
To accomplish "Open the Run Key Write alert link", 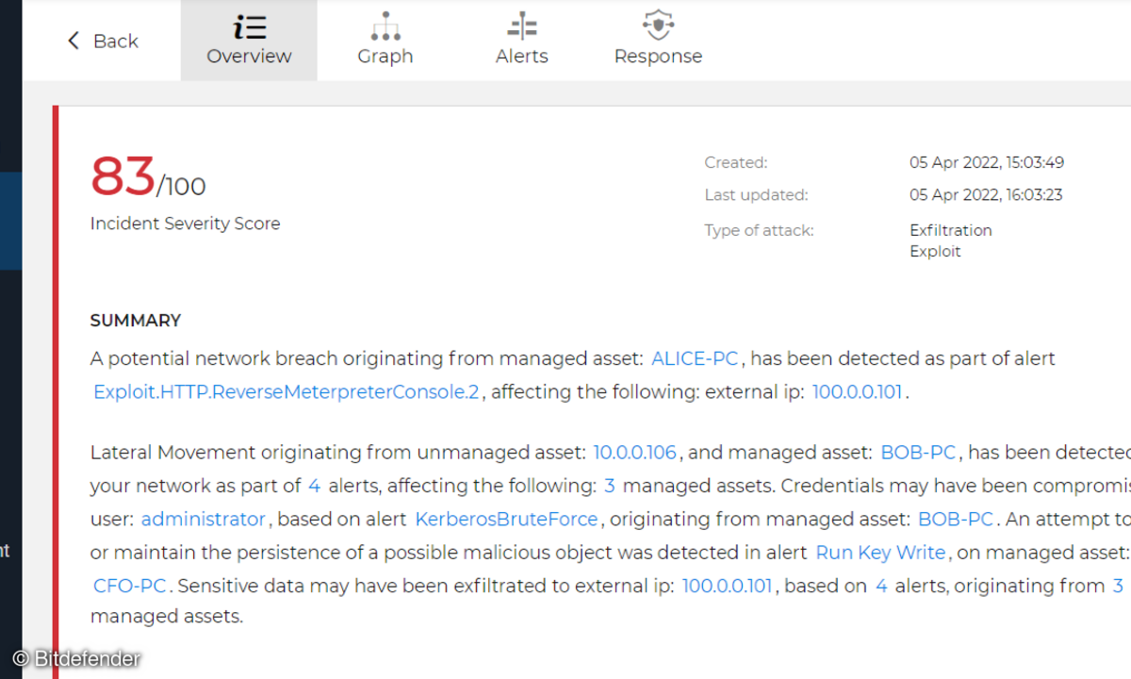I will point(880,553).
